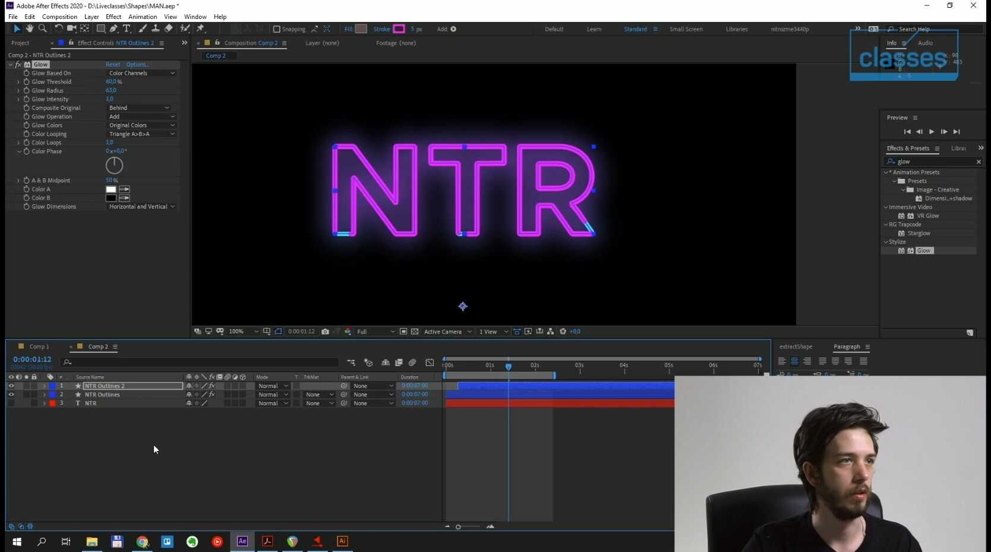Image resolution: width=991 pixels, height=552 pixels.
Task: Take a snapshot with the camera icon
Action: (325, 332)
